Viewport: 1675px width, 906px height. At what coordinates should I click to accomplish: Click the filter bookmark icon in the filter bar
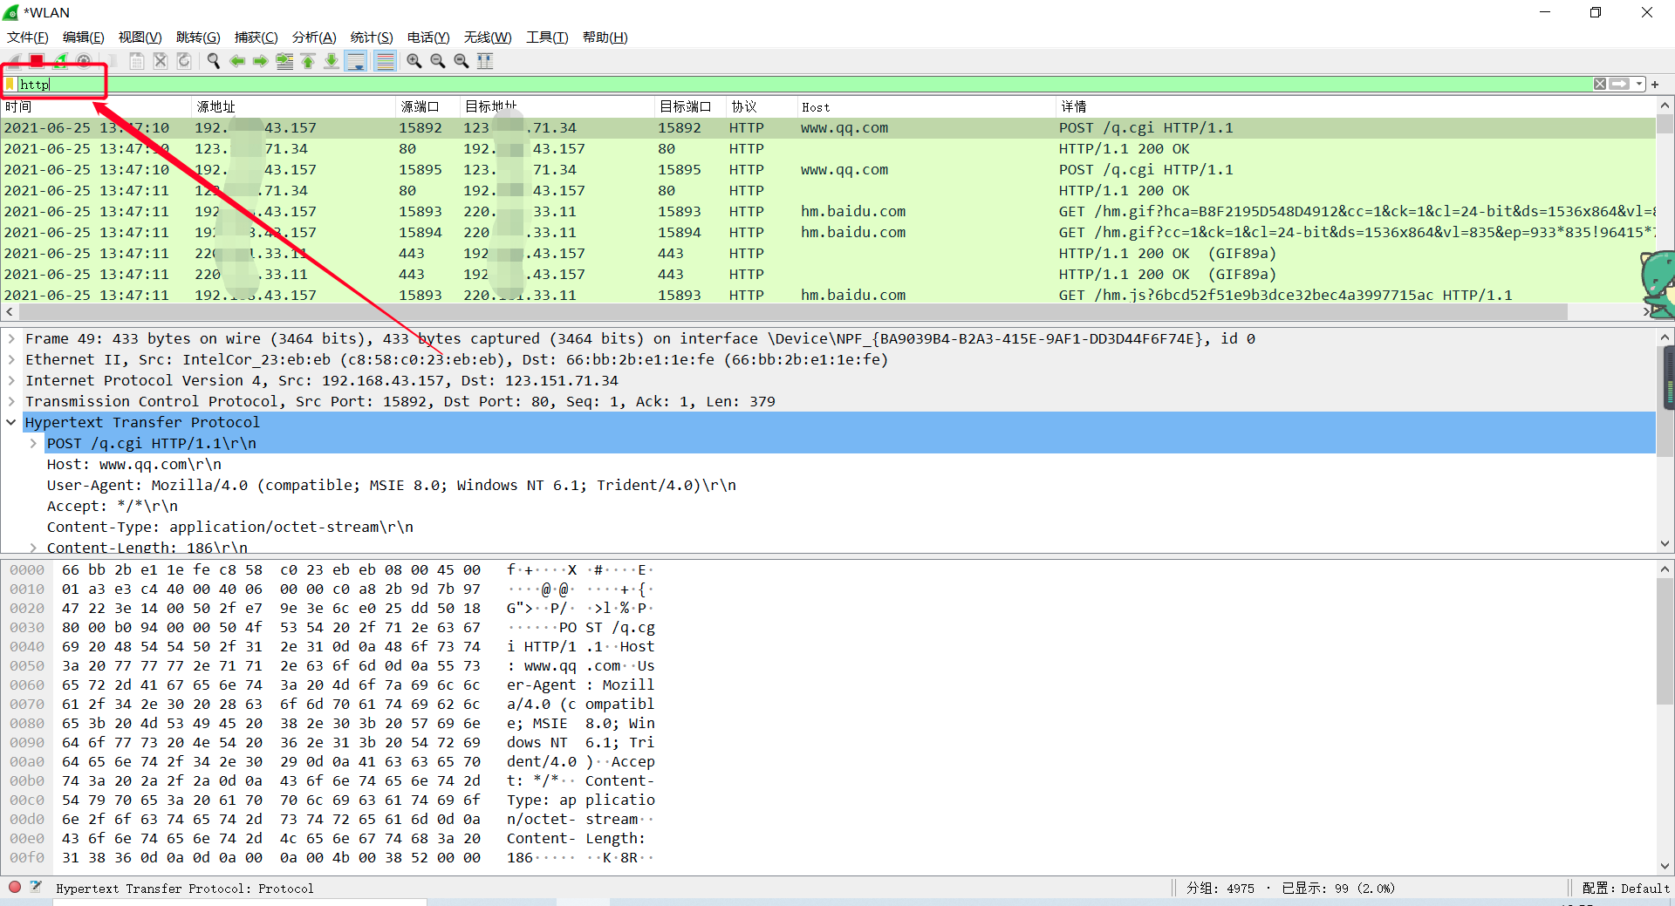click(10, 84)
